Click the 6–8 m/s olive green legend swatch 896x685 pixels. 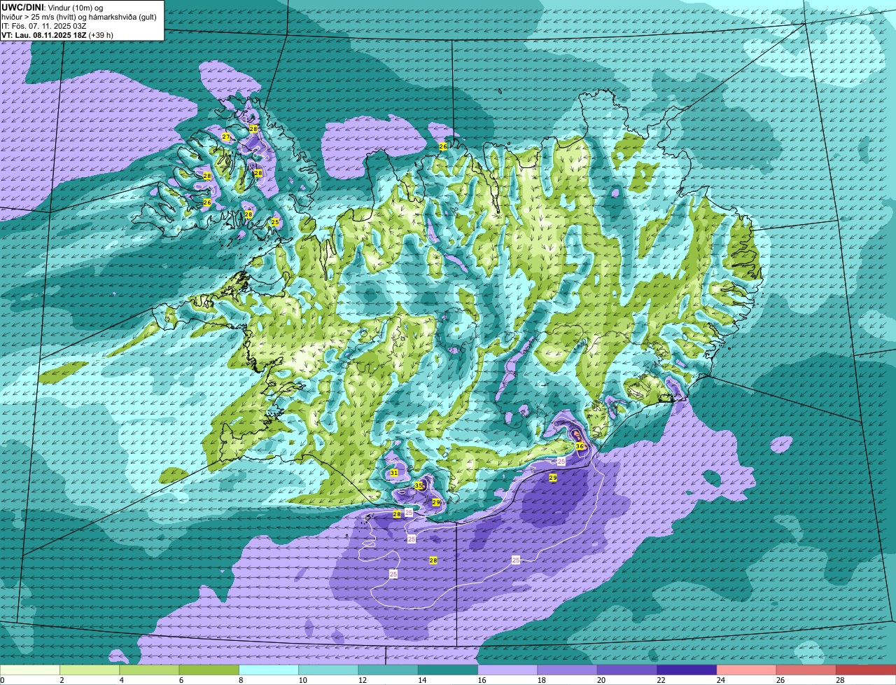pos(209,670)
